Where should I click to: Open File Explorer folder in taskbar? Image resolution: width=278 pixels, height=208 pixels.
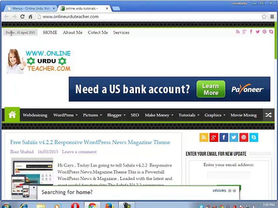click(x=41, y=206)
